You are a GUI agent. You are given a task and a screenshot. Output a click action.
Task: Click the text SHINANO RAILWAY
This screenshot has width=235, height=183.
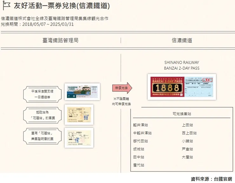pos(182,62)
